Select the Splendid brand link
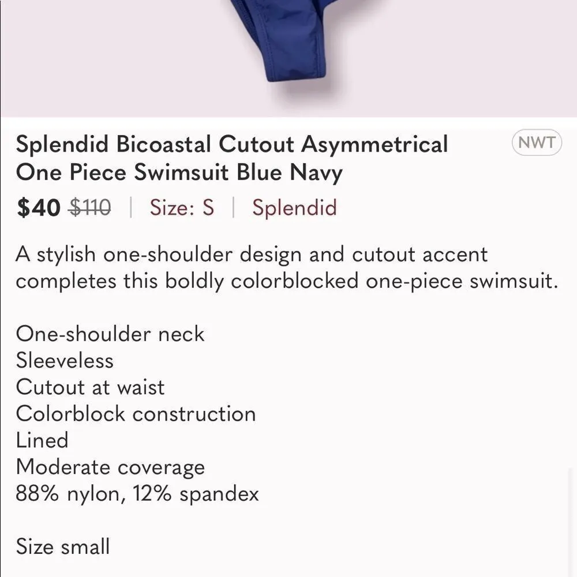The width and height of the screenshot is (577, 577). (295, 207)
